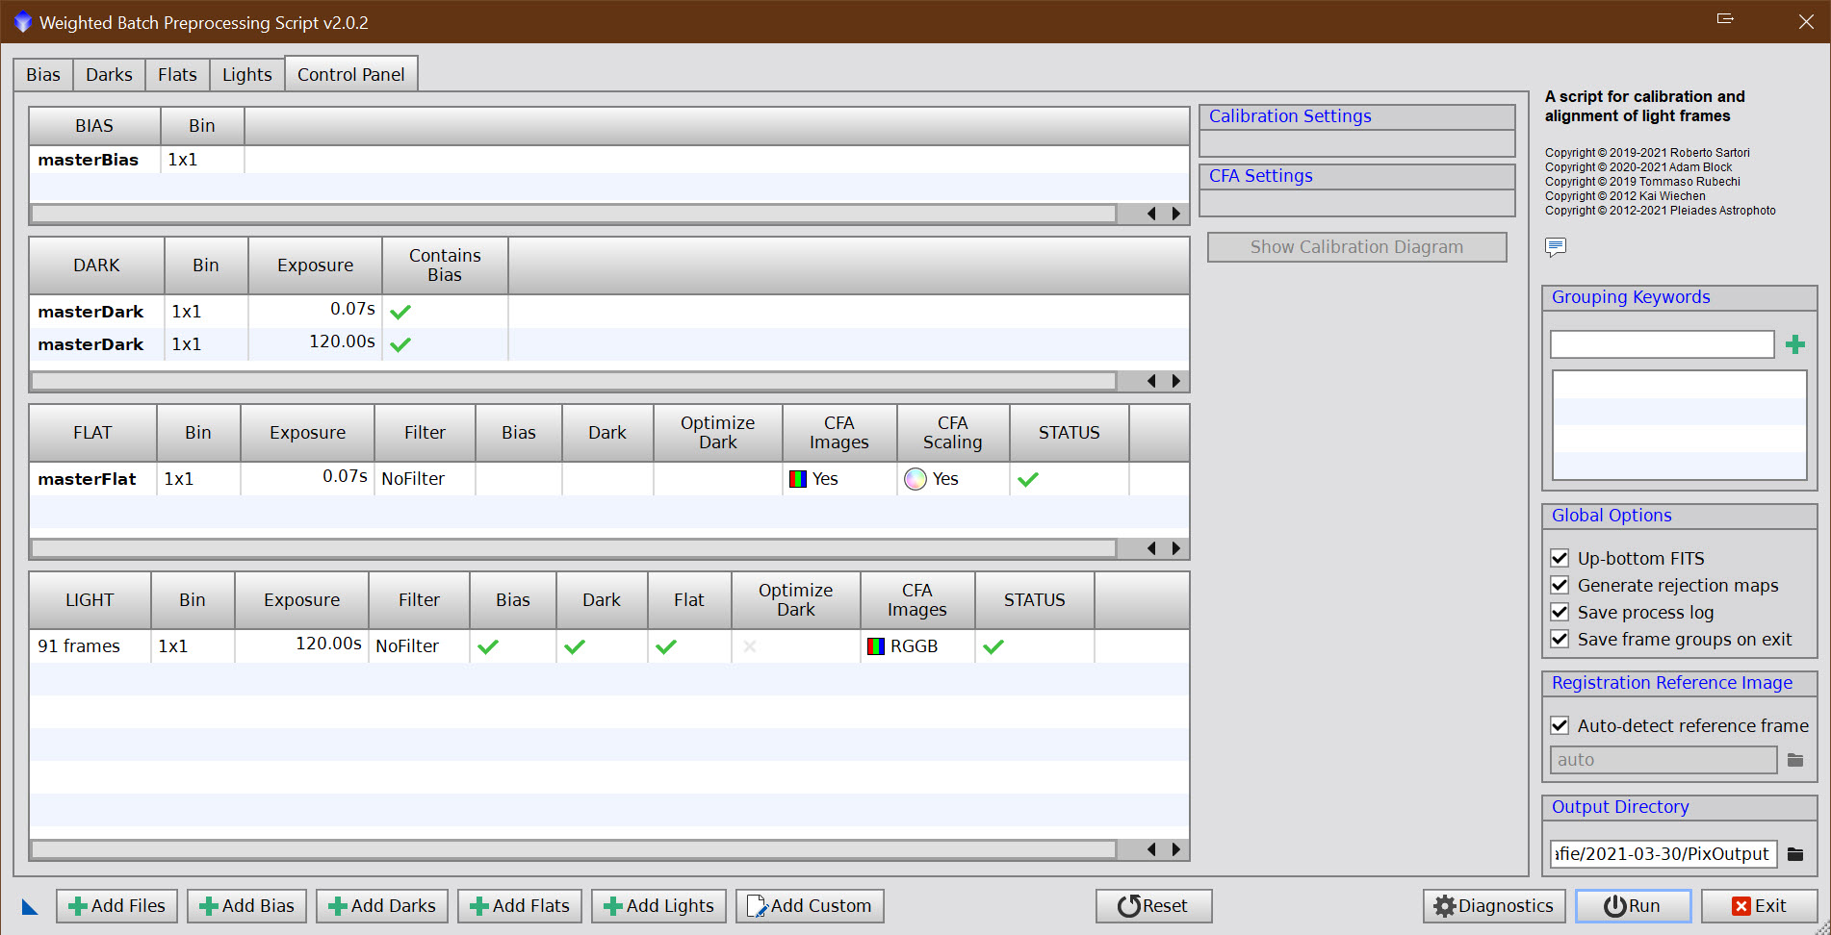Image resolution: width=1831 pixels, height=935 pixels.
Task: Click the Bias checkmark in 91 frames row
Action: (x=488, y=646)
